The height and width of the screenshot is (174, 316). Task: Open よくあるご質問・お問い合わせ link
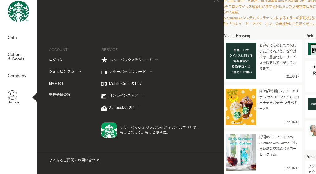[x=74, y=160]
